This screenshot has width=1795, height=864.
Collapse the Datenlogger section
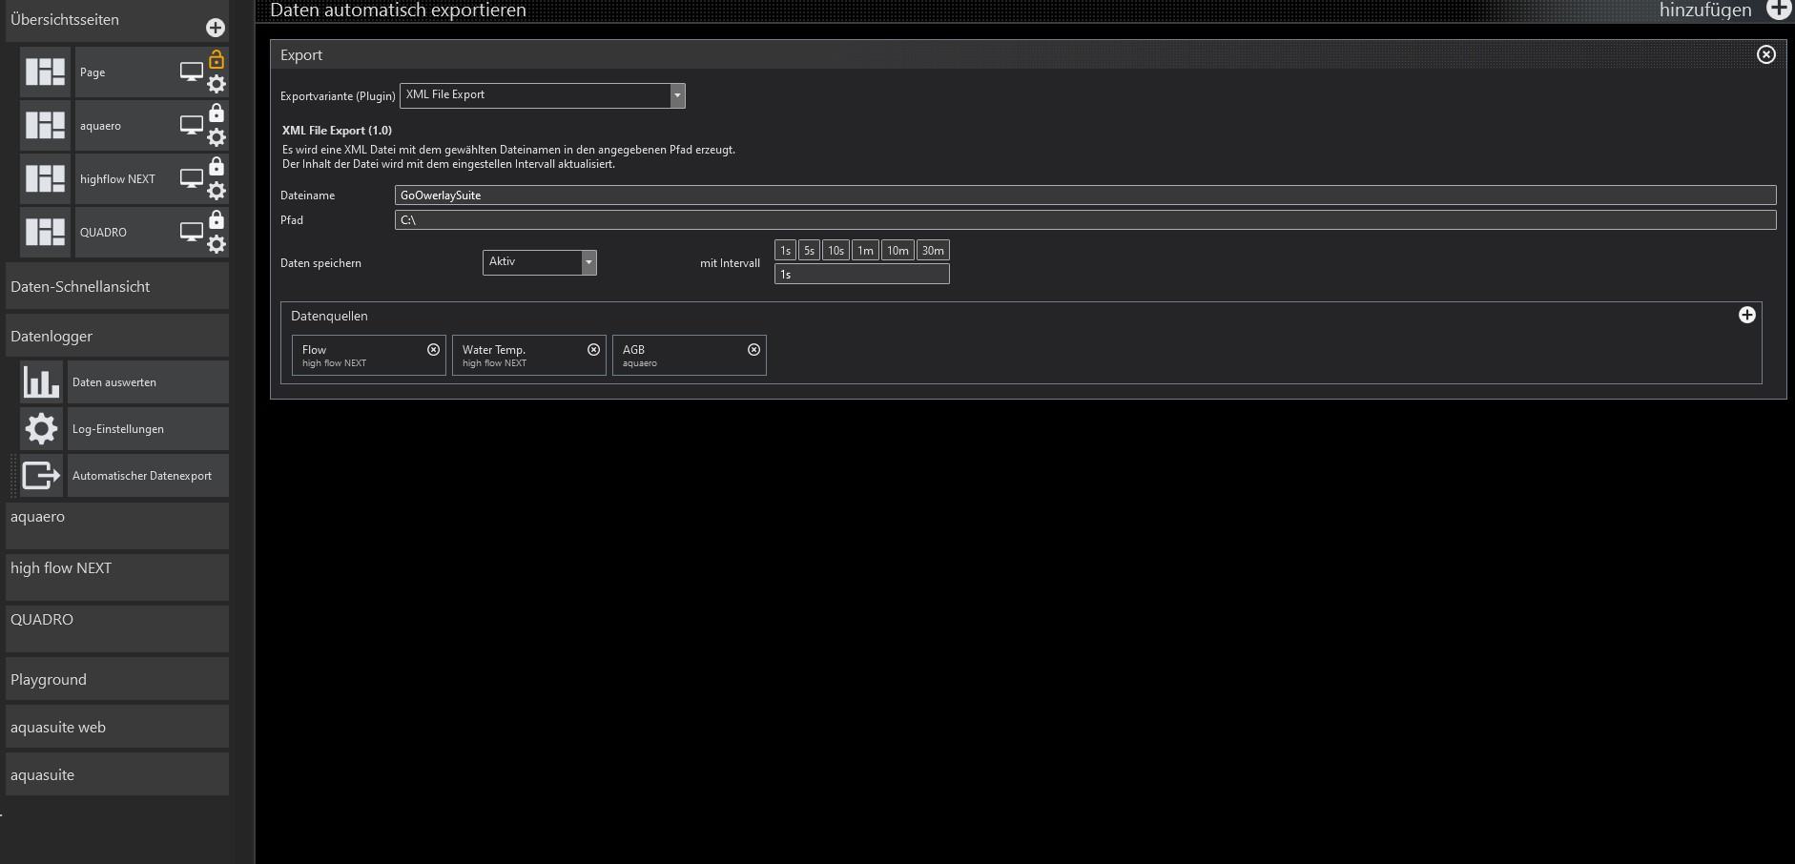click(117, 336)
